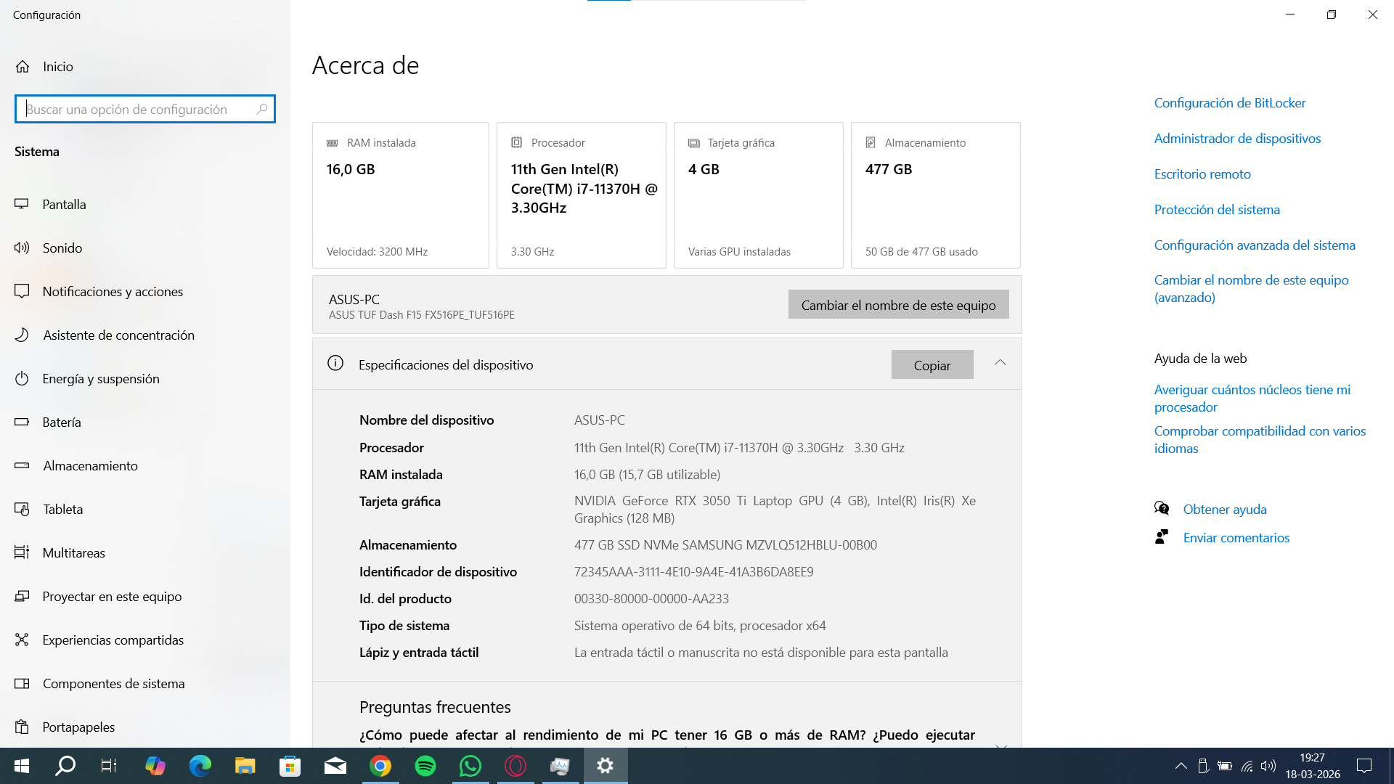Viewport: 1394px width, 784px height.
Task: Show hidden icons in the system tray
Action: pos(1181,766)
